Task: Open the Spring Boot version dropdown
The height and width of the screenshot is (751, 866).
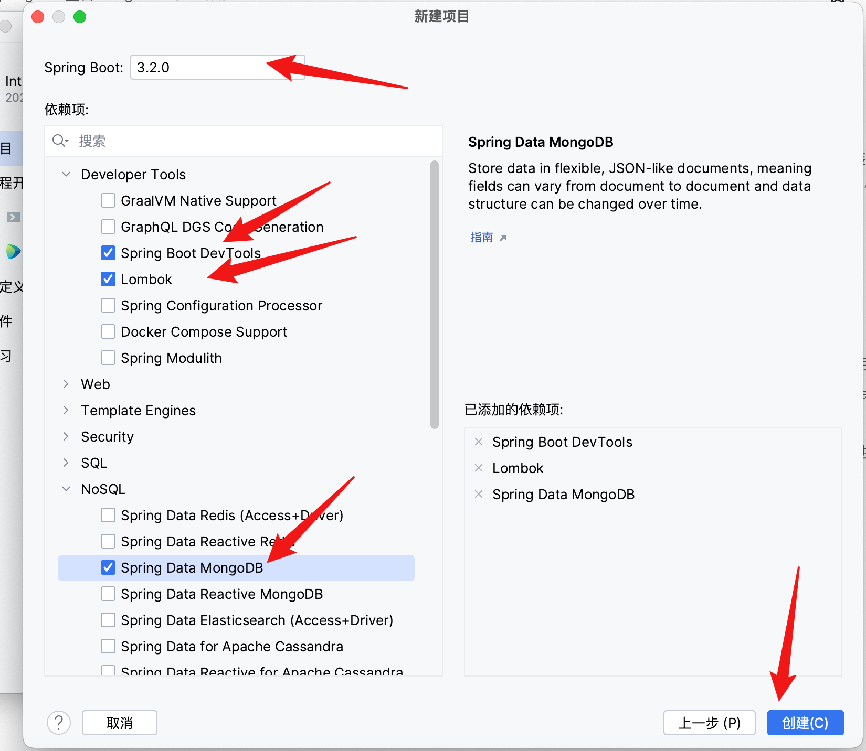Action: (x=217, y=68)
